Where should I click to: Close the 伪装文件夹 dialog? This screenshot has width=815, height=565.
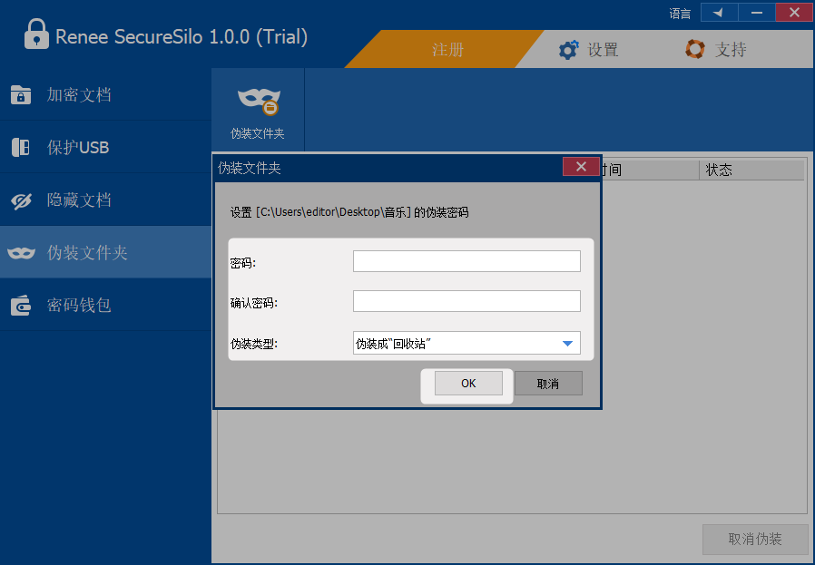[581, 167]
